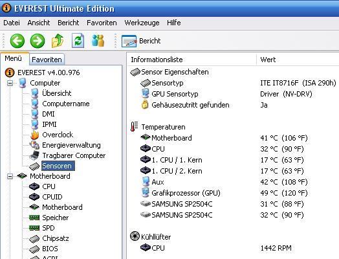The image size is (339, 259).
Task: Switch to the Favoriten tab
Action: (x=47, y=60)
